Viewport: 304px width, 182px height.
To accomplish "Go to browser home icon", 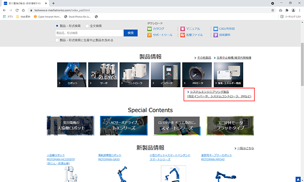I will click(x=23, y=10).
